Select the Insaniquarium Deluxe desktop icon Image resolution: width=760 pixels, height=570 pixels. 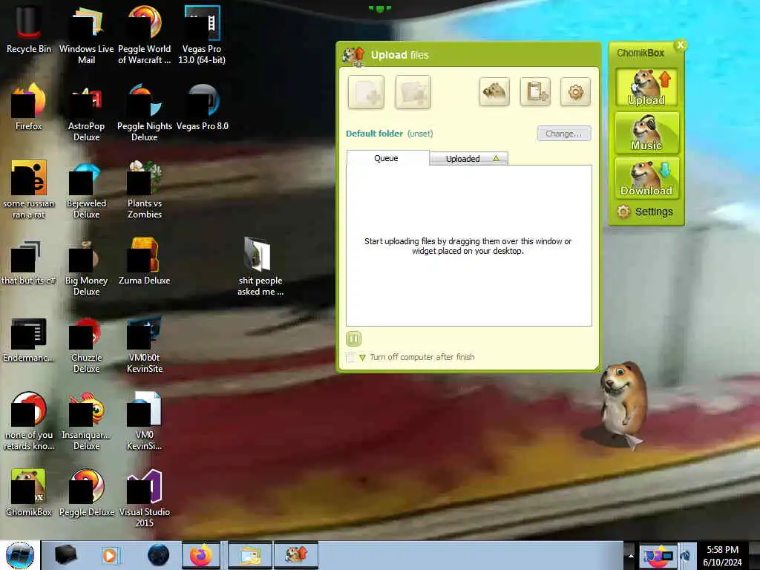[x=86, y=421]
